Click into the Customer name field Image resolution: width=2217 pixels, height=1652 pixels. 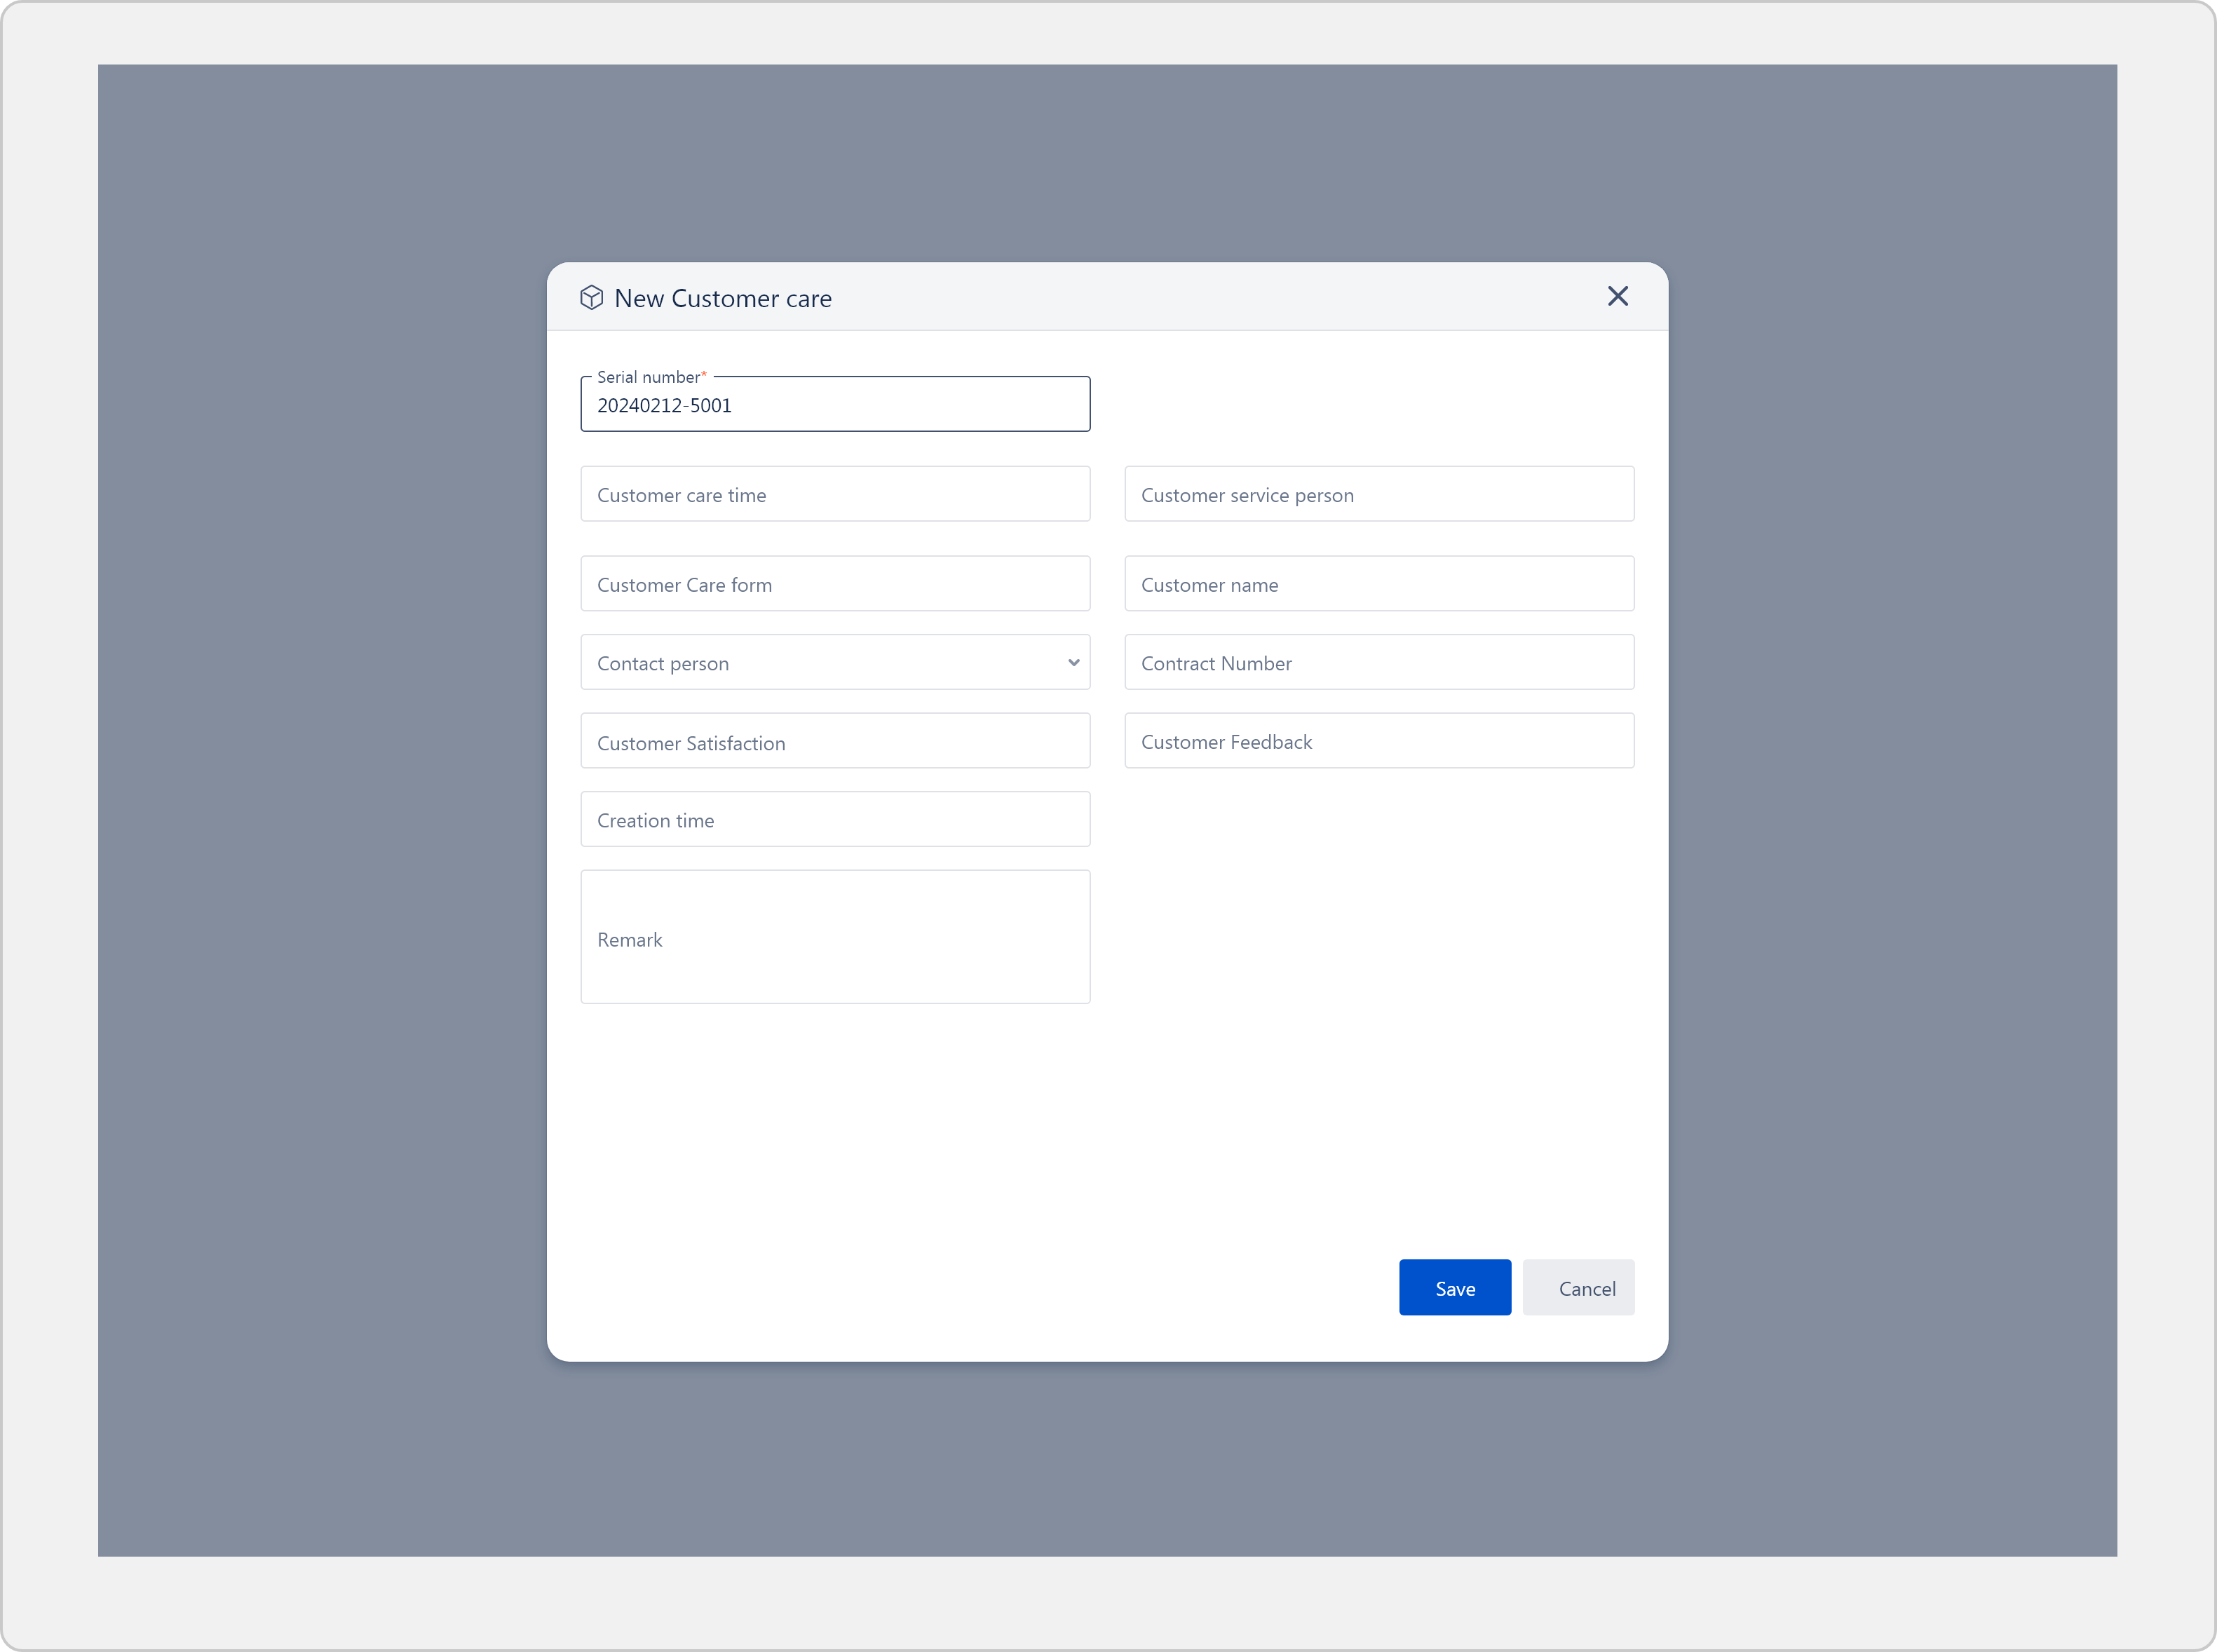click(1379, 584)
